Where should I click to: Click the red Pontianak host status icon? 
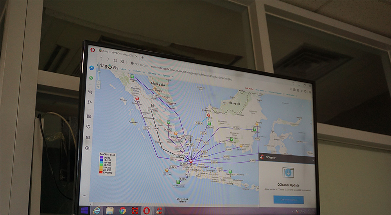coord(208,115)
